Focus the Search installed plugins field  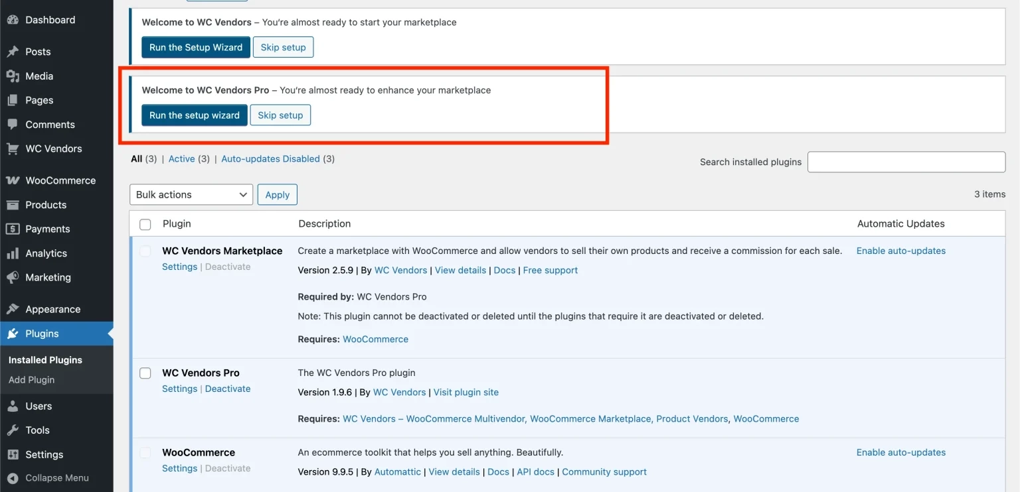[906, 162]
